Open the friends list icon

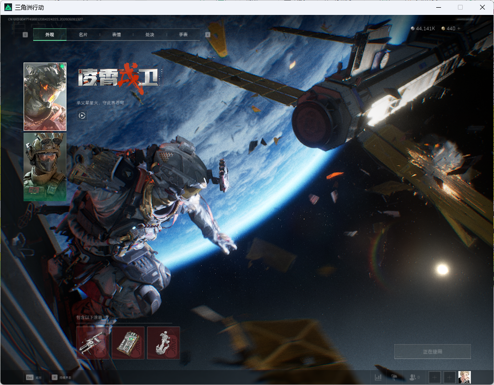click(414, 377)
